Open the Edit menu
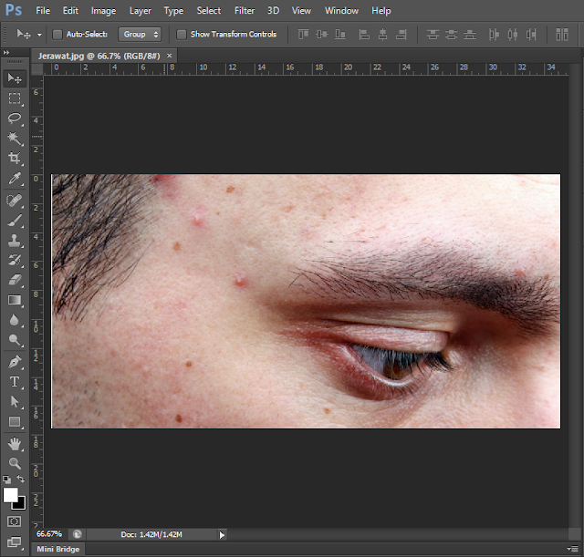Screen dimensions: 584x557 click(x=70, y=11)
